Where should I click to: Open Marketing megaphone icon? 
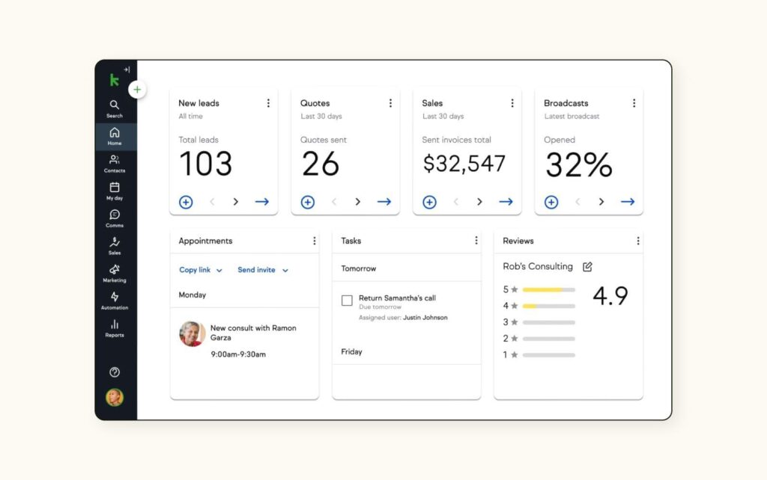coord(115,273)
